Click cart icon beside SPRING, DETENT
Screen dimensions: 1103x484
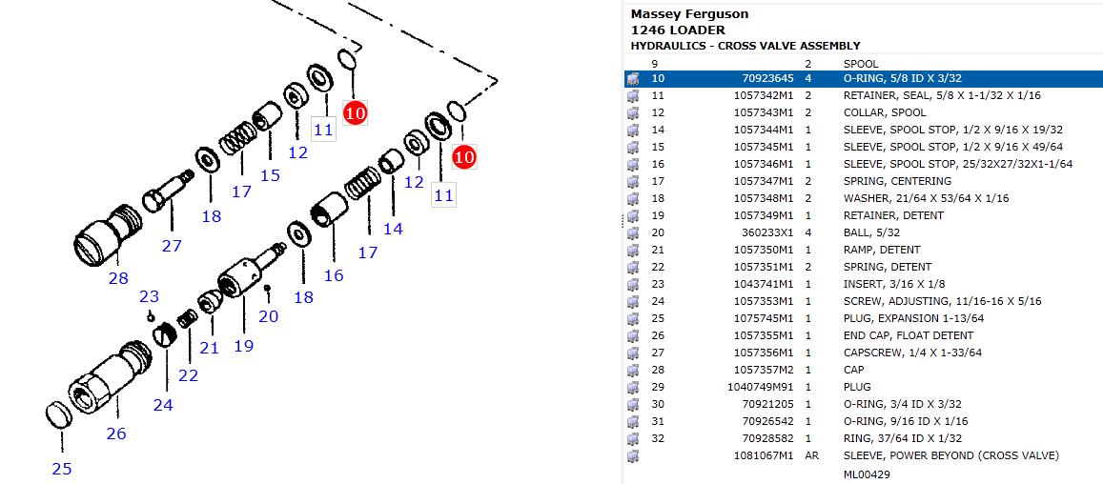click(632, 268)
